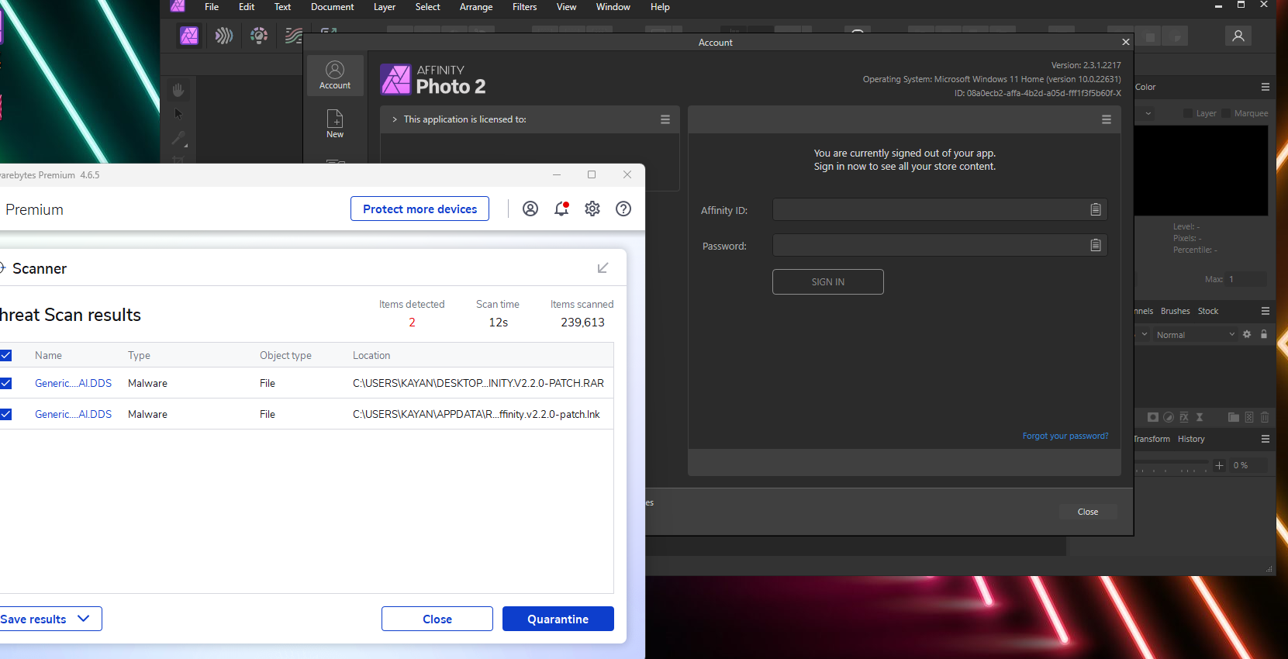1288x659 pixels.
Task: Click the Forgot your password link
Action: [x=1065, y=436]
